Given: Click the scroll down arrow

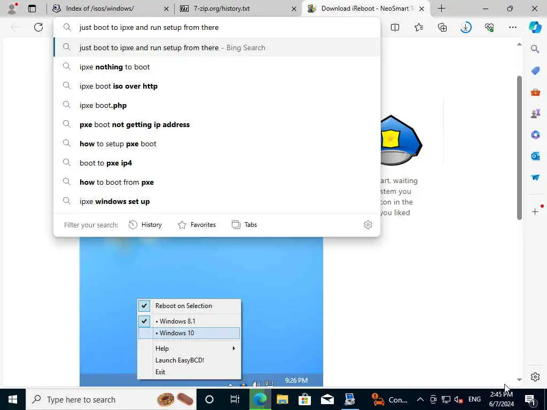Looking at the screenshot, I should pos(519,380).
